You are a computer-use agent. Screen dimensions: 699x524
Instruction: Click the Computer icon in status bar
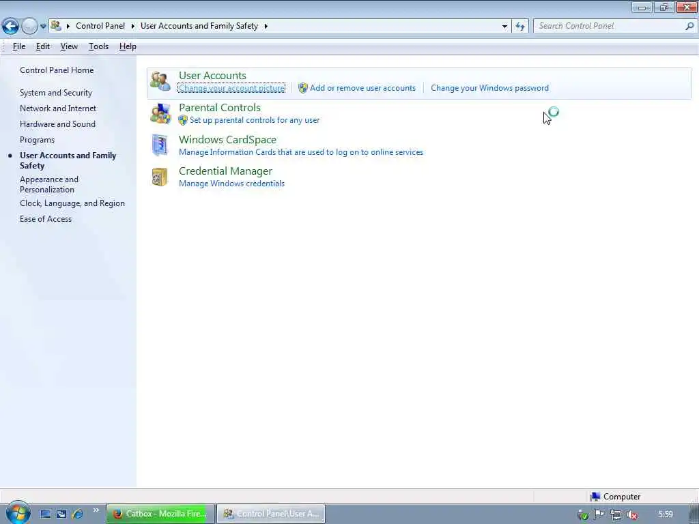[595, 497]
